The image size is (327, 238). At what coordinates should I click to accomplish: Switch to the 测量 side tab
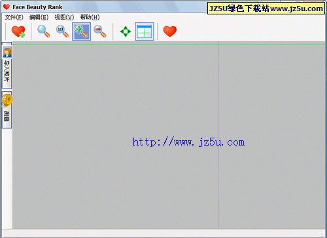pyautogui.click(x=7, y=110)
